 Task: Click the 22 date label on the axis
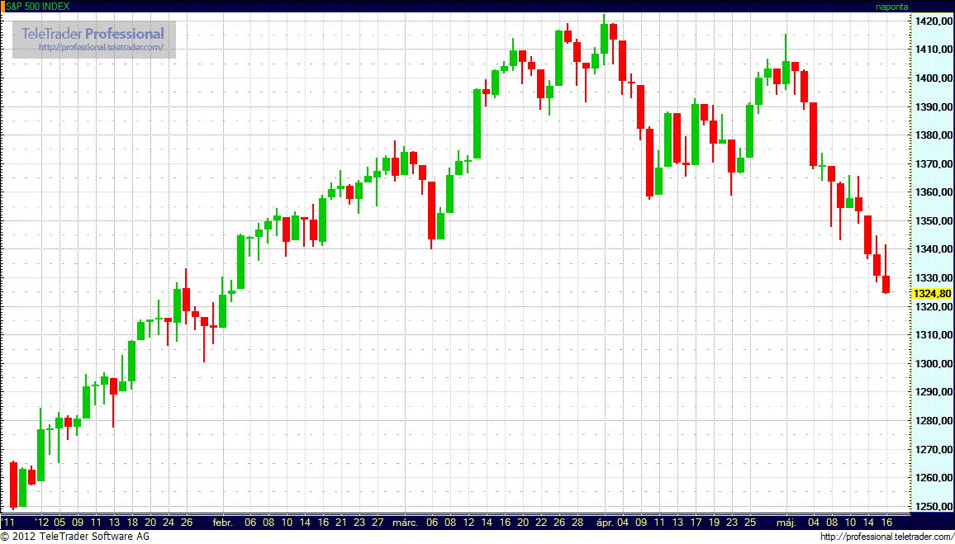[x=541, y=522]
